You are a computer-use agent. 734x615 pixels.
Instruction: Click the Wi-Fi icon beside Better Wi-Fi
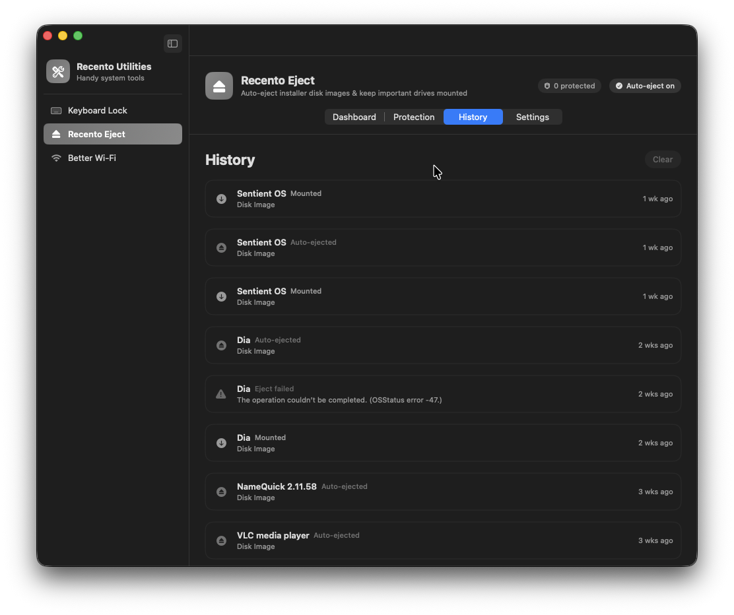56,158
